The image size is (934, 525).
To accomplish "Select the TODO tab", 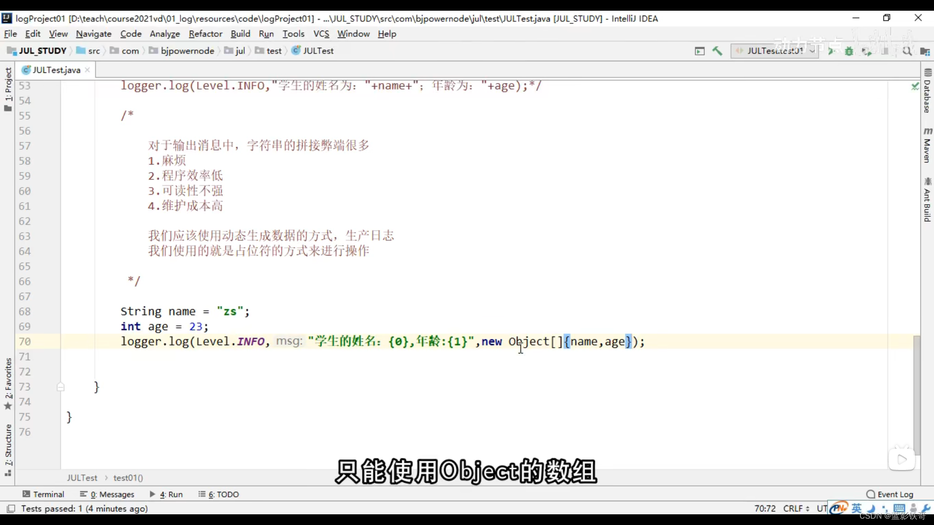I will 223,494.
